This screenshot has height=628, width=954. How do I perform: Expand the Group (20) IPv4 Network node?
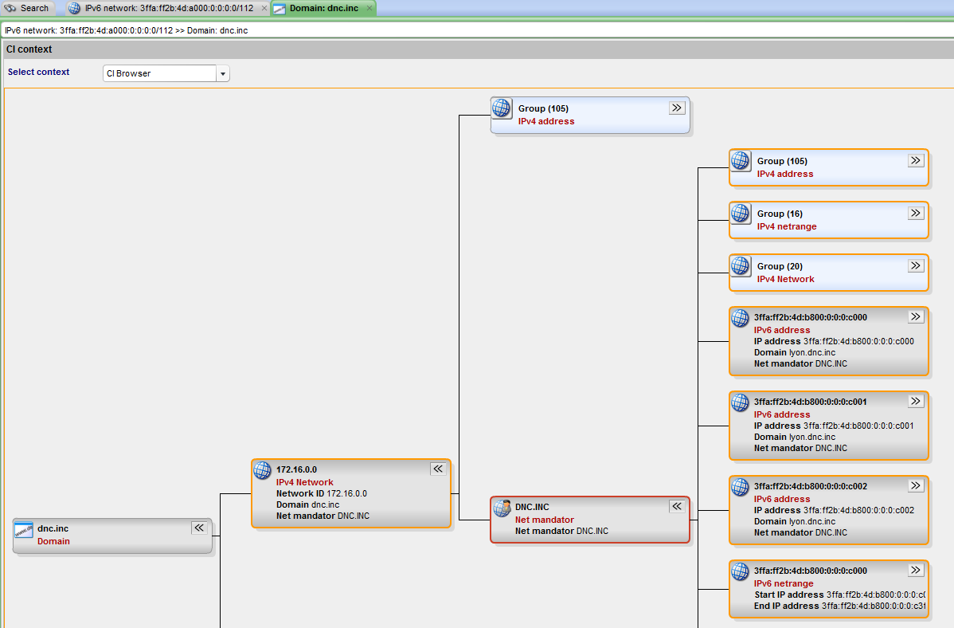pyautogui.click(x=916, y=265)
